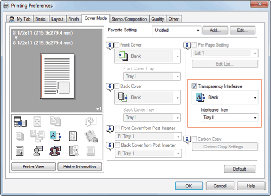Enable the Front Cover checkbox
This screenshot has height=196, width=271.
pyautogui.click(x=117, y=45)
